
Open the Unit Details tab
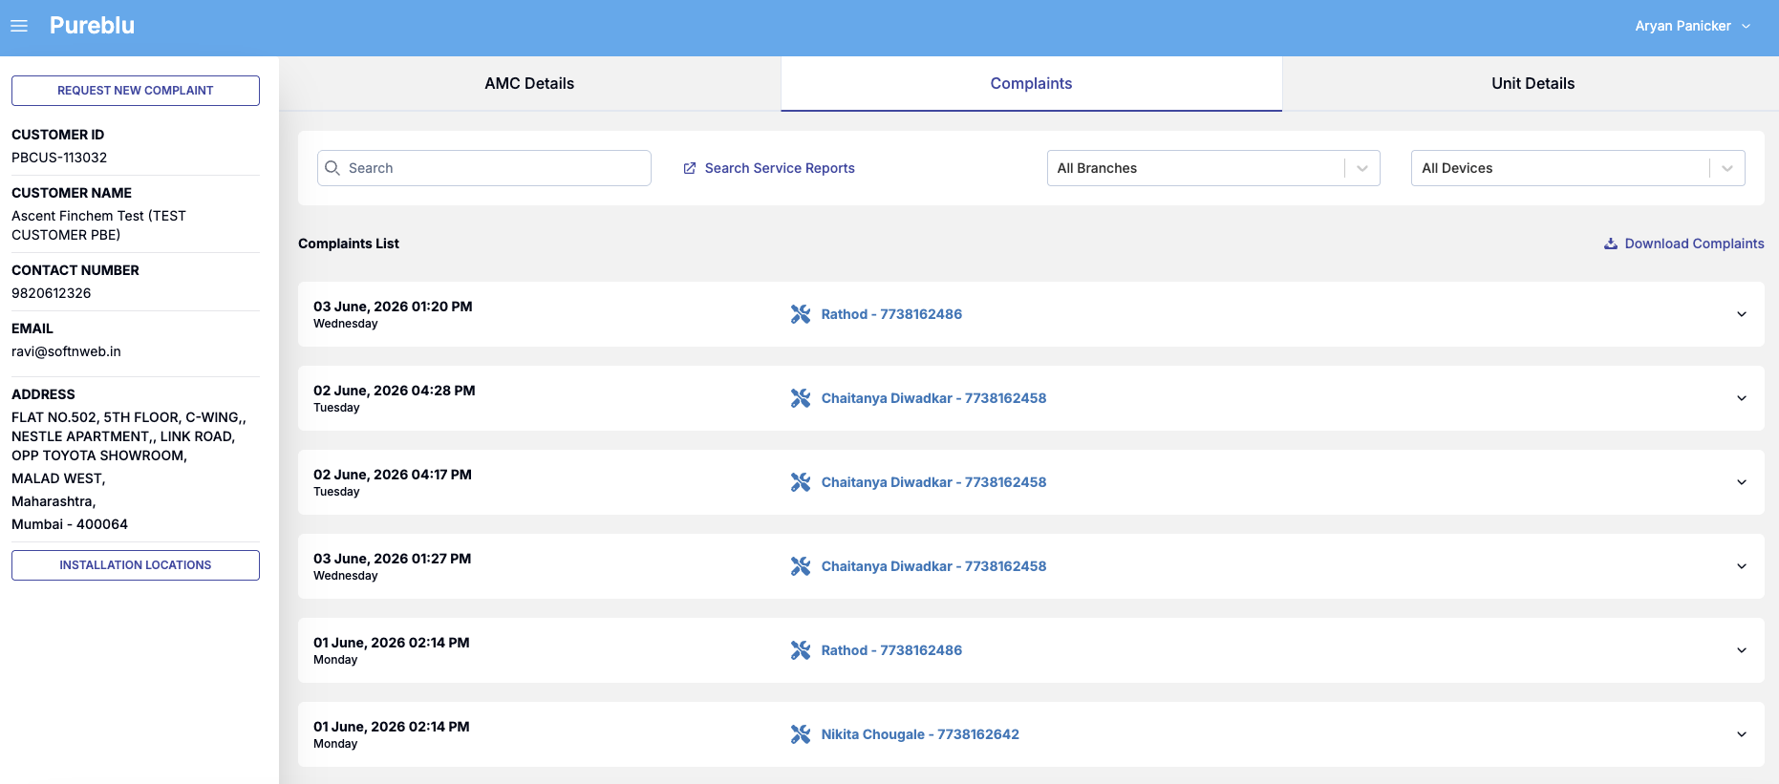(1533, 84)
